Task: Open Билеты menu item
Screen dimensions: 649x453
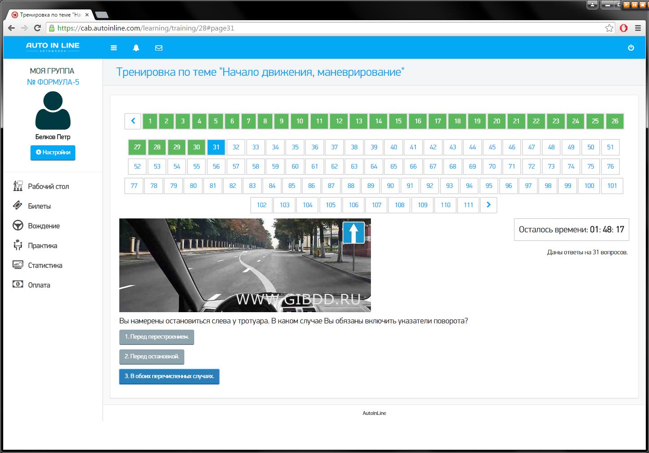Action: tap(39, 206)
